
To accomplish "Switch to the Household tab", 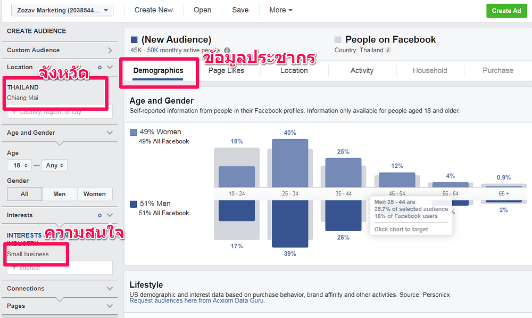I will pyautogui.click(x=430, y=71).
